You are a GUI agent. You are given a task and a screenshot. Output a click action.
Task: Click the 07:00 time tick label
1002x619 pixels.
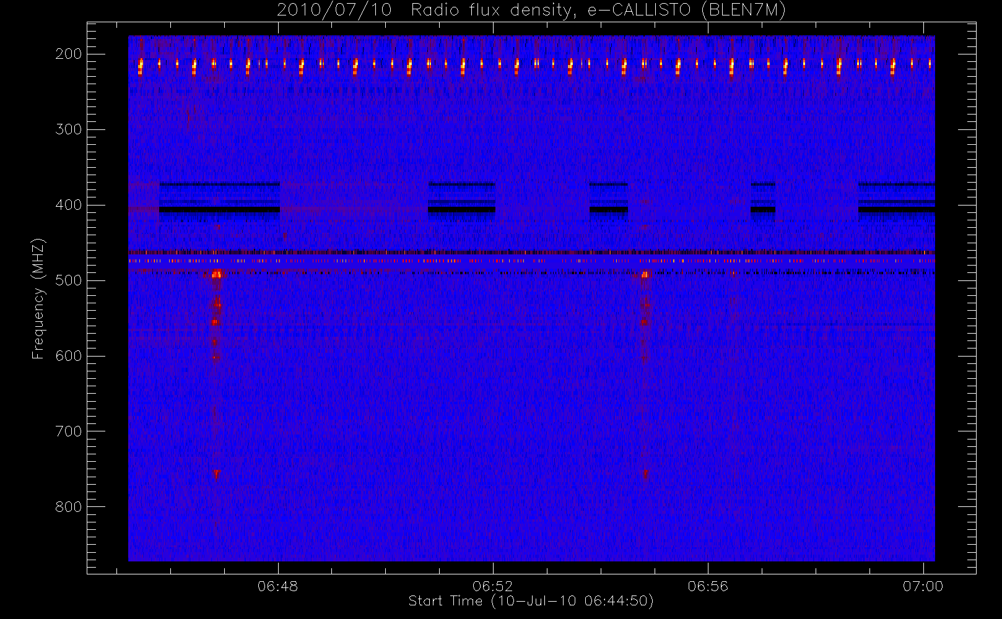pyautogui.click(x=923, y=586)
